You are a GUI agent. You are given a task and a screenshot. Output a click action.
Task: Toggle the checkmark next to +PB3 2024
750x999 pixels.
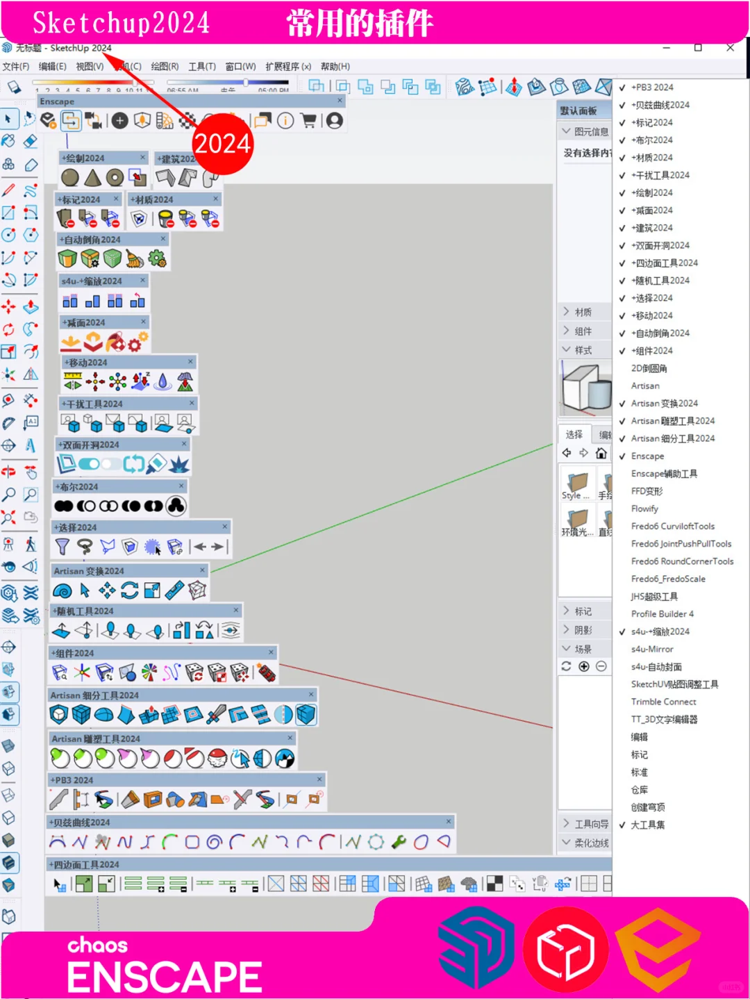(x=622, y=87)
